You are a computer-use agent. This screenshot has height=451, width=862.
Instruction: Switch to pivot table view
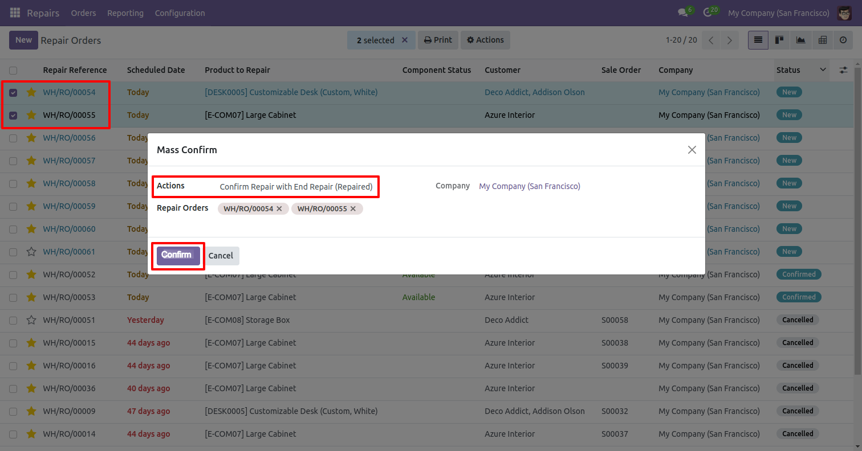click(x=822, y=40)
